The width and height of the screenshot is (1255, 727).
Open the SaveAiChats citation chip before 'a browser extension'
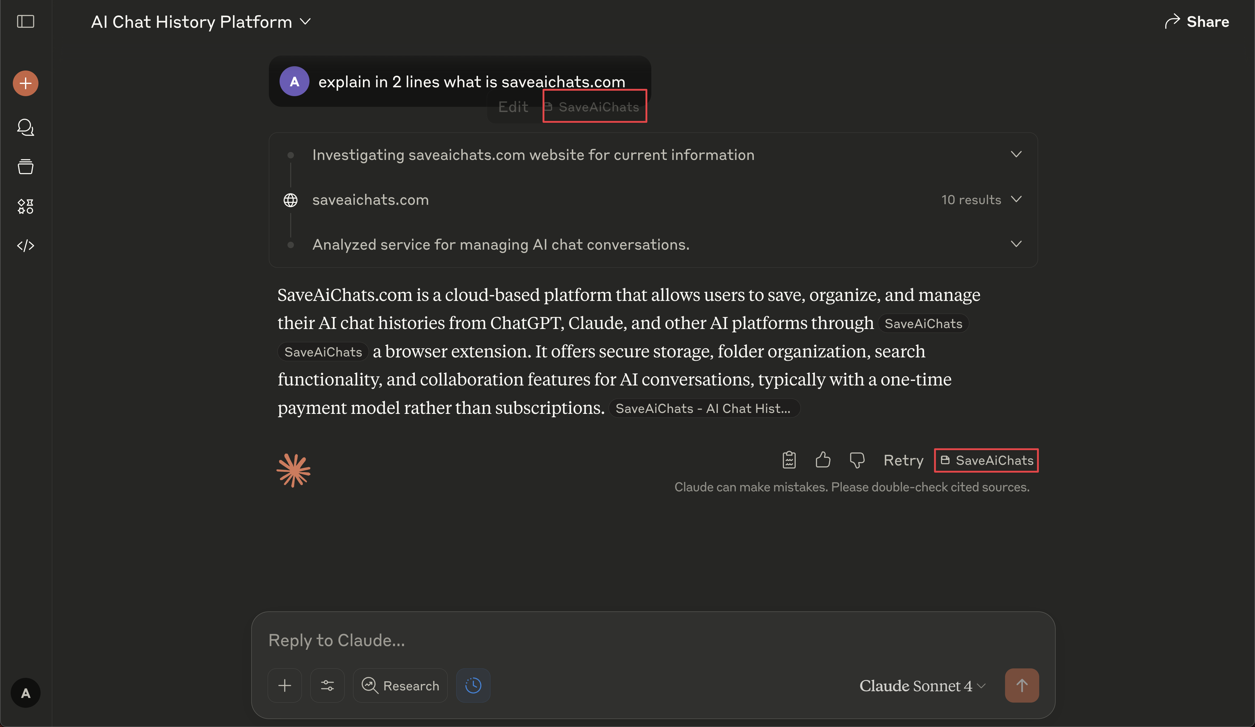(x=323, y=352)
